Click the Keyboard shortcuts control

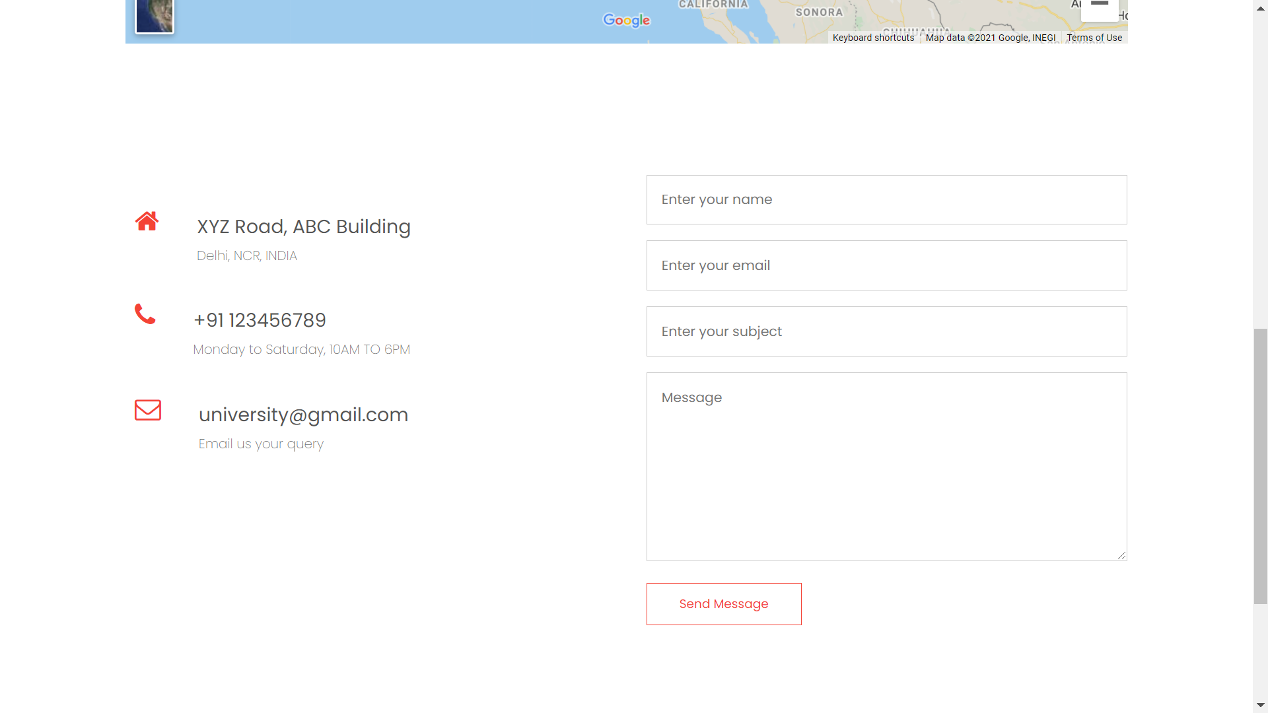click(873, 38)
